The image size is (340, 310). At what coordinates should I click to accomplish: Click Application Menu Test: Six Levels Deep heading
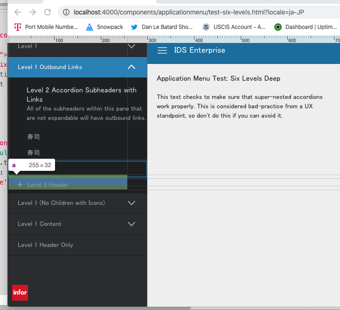[218, 78]
